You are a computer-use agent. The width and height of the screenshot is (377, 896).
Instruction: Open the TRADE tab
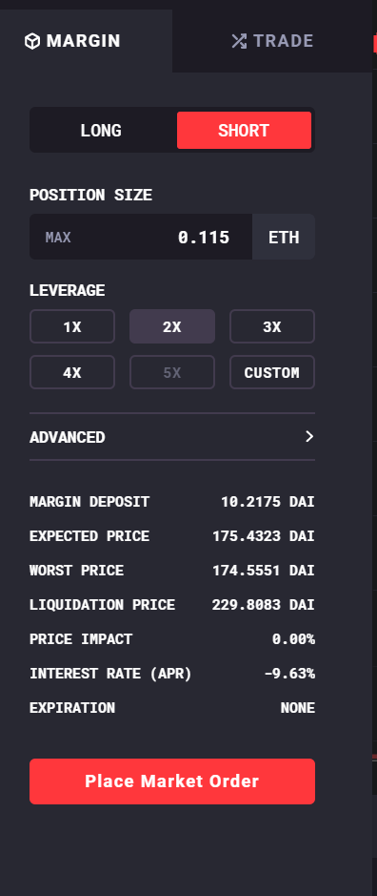[272, 41]
